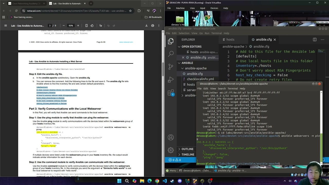329x185 pixels.
Task: Open the terminal window Search menu
Action: point(222,89)
